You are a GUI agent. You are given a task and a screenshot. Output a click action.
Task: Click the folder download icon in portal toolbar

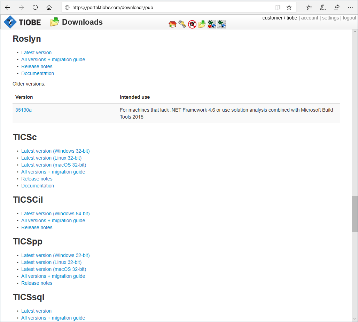pos(202,24)
